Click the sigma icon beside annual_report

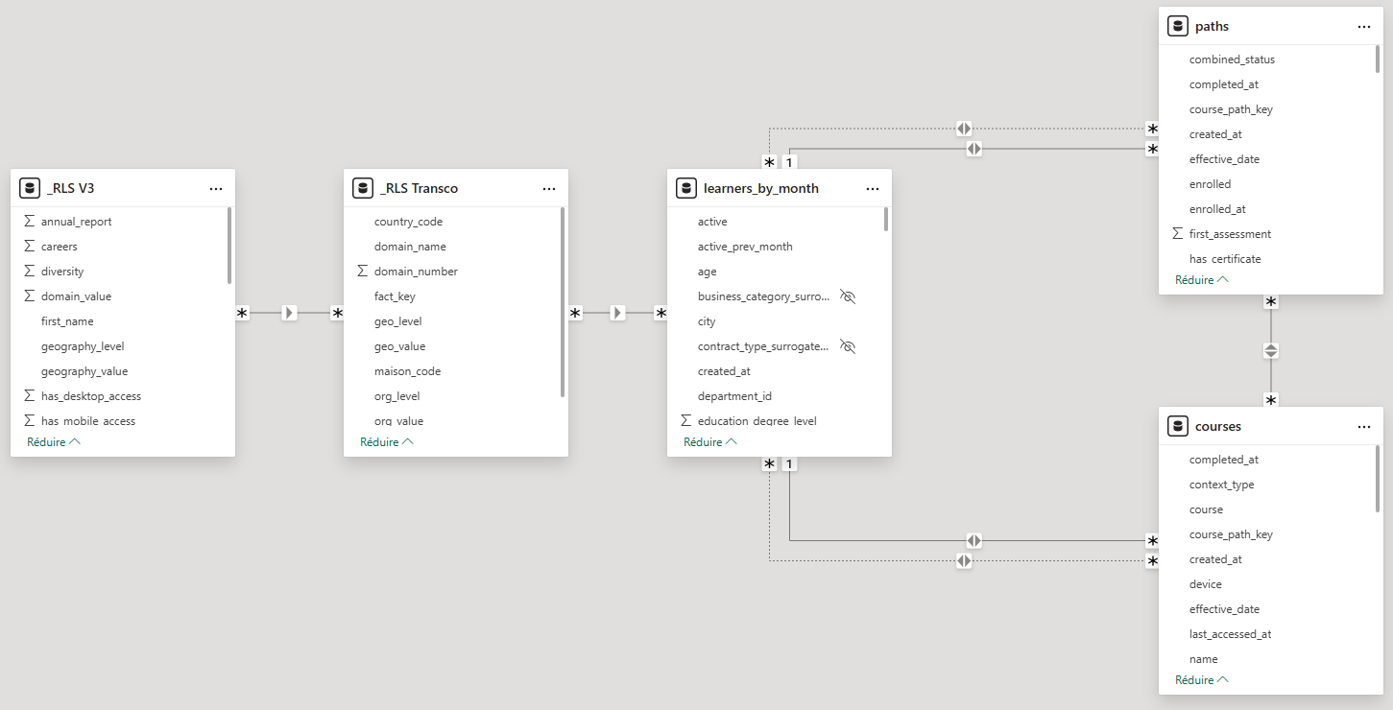click(x=29, y=222)
